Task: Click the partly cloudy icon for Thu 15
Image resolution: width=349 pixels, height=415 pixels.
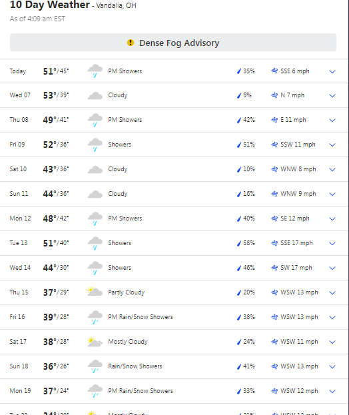Action: point(95,291)
